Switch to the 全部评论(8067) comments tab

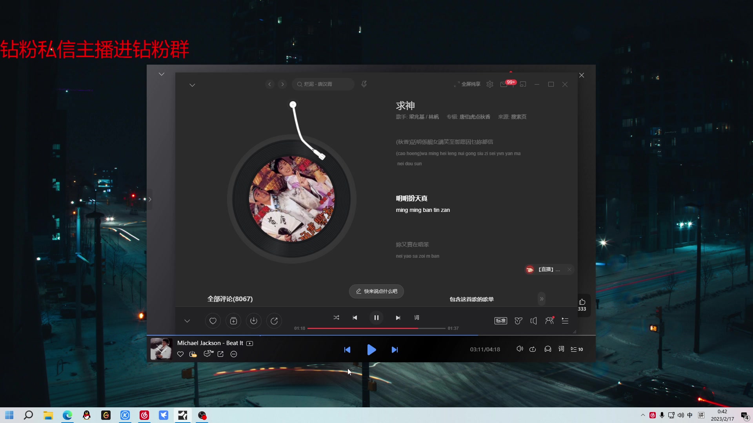pos(230,299)
